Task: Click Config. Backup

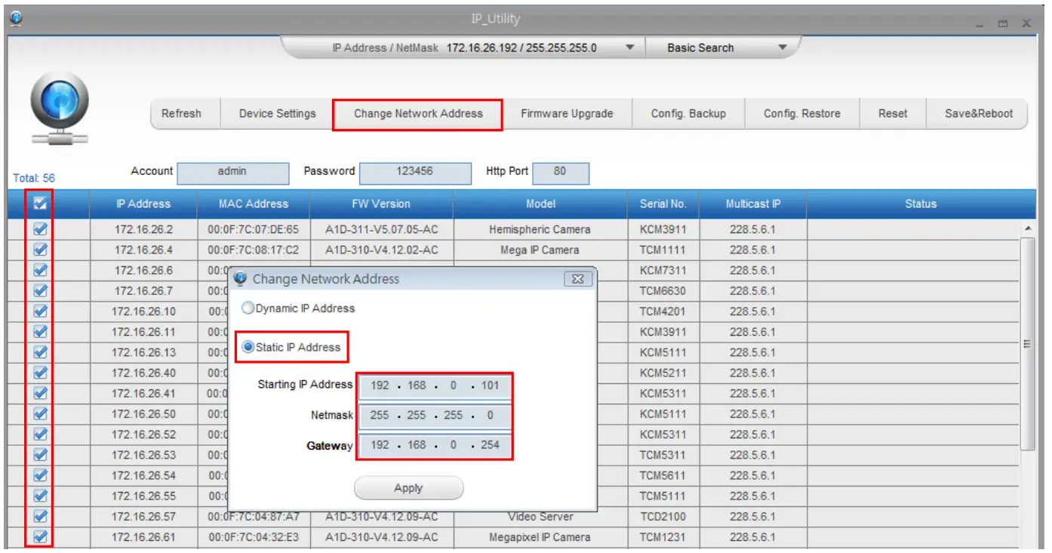Action: [x=687, y=113]
